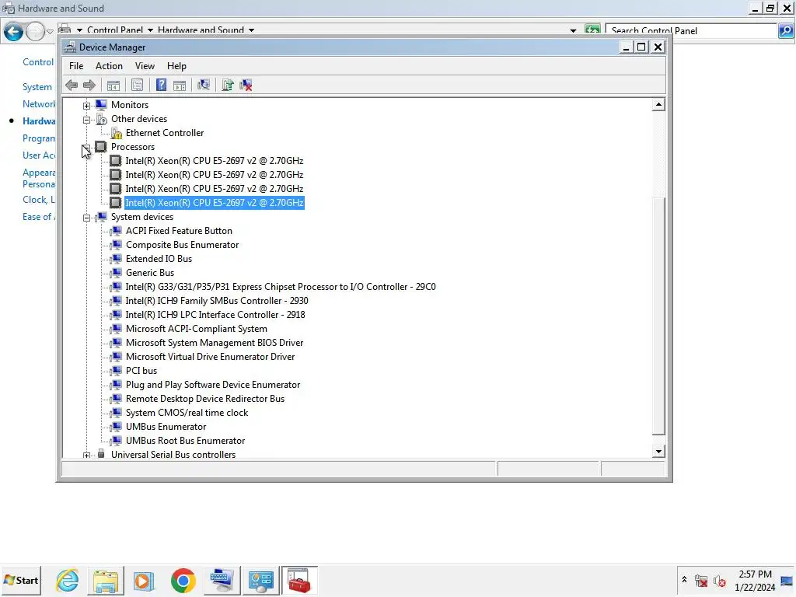
Task: Select the highlighted Xeon CPU entry
Action: 215,203
